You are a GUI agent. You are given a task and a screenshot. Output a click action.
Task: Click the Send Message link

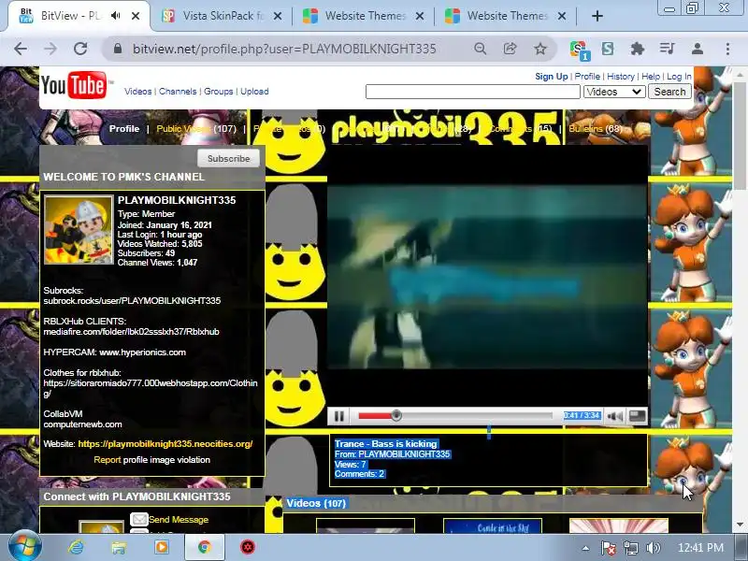click(x=179, y=520)
